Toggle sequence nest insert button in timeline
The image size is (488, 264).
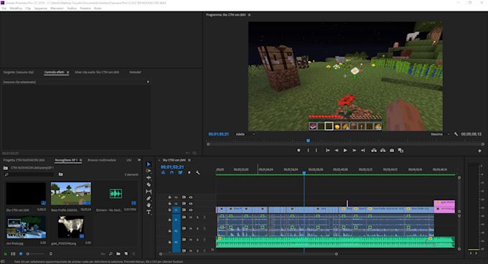coord(163,173)
